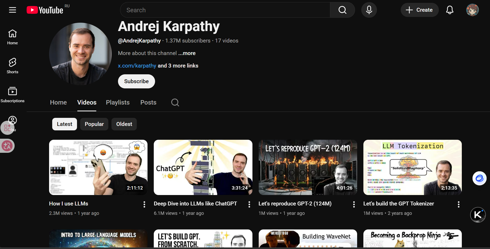Open Let's Build GPT From Scratch thumbnail
The image size is (490, 249).
coord(203,238)
